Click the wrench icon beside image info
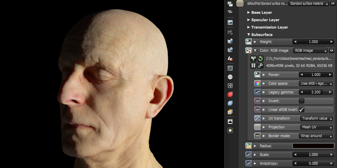Screen dimensions: 337x168 tap(261, 66)
